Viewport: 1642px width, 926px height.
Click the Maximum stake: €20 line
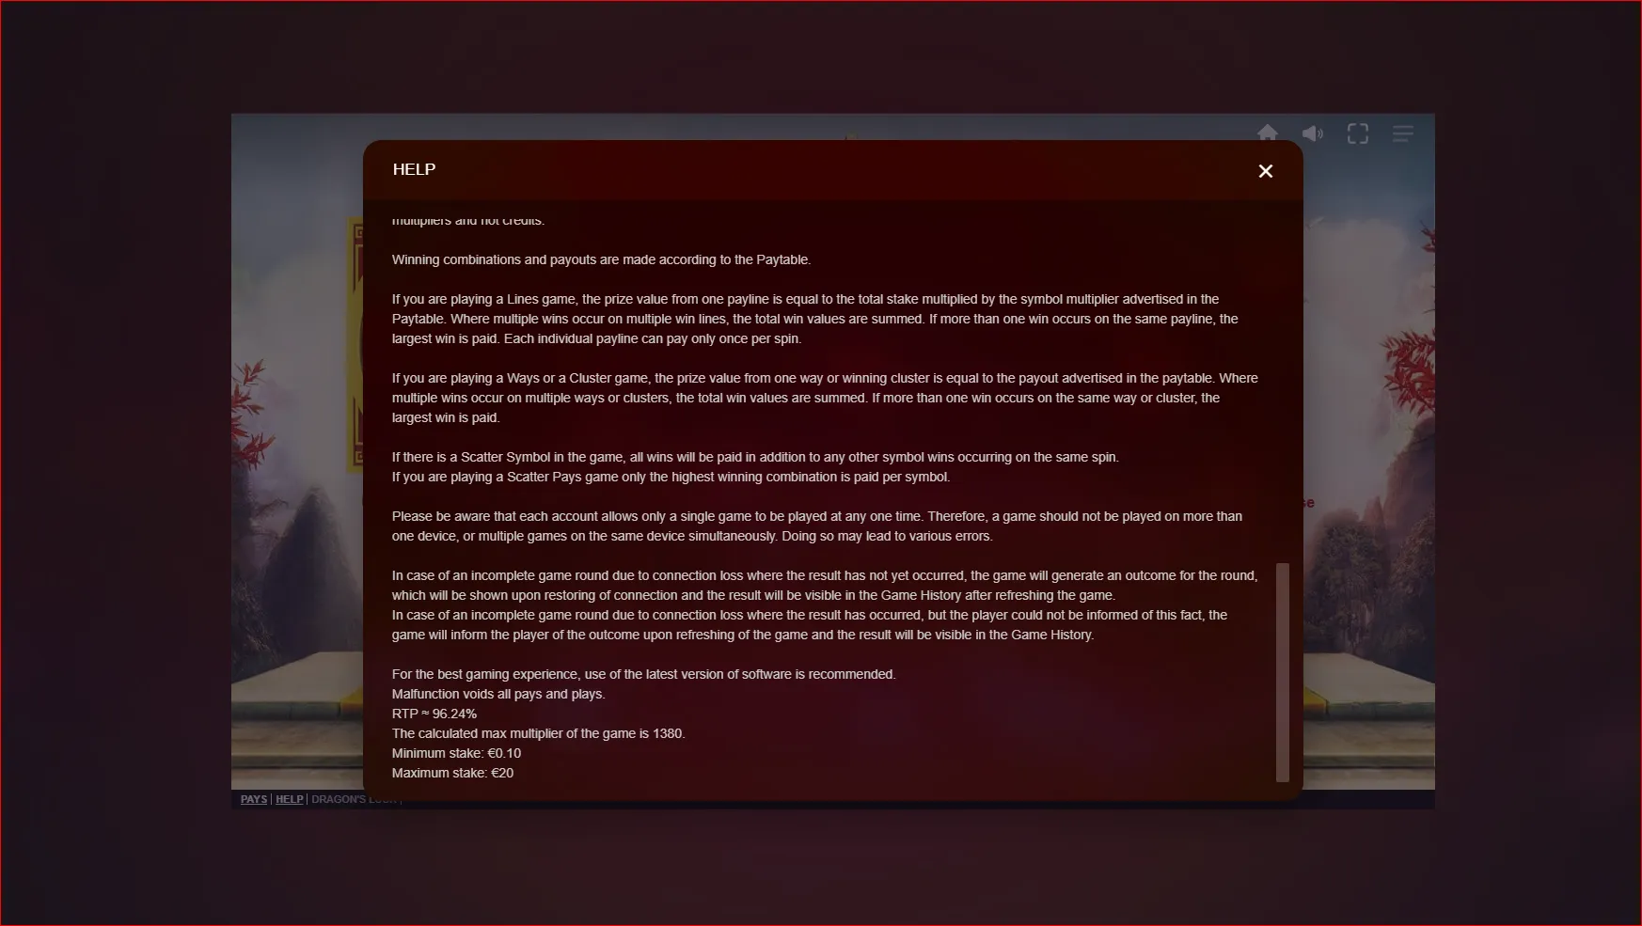[452, 773]
